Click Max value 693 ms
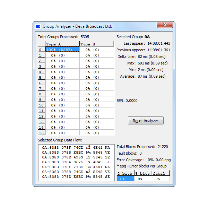 point(153,63)
